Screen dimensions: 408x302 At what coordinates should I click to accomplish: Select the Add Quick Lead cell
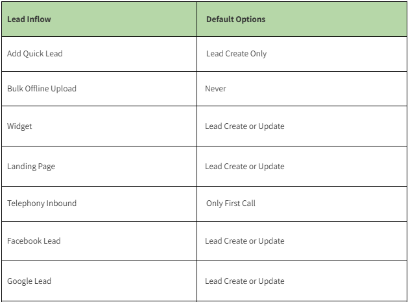pyautogui.click(x=35, y=54)
